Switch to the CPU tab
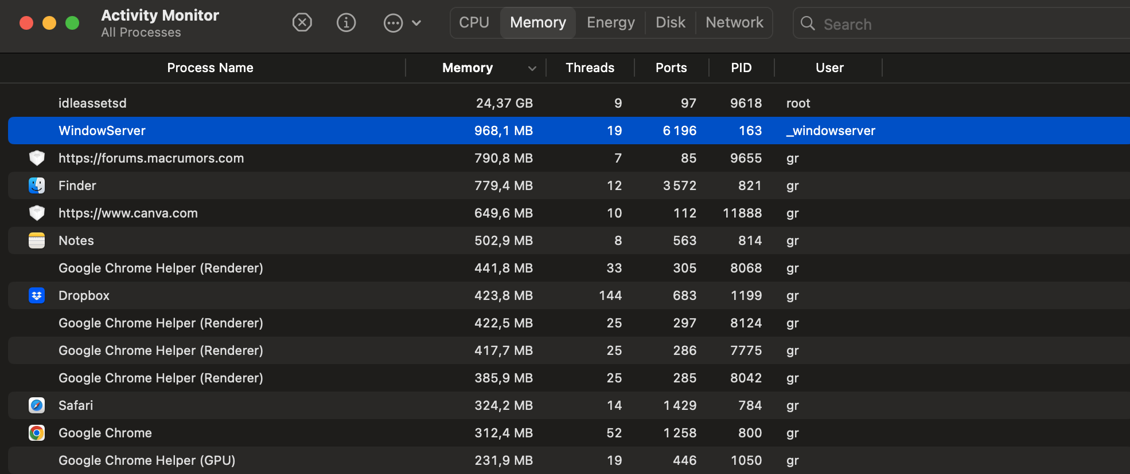Screen dimensions: 1130x474 (x=474, y=23)
